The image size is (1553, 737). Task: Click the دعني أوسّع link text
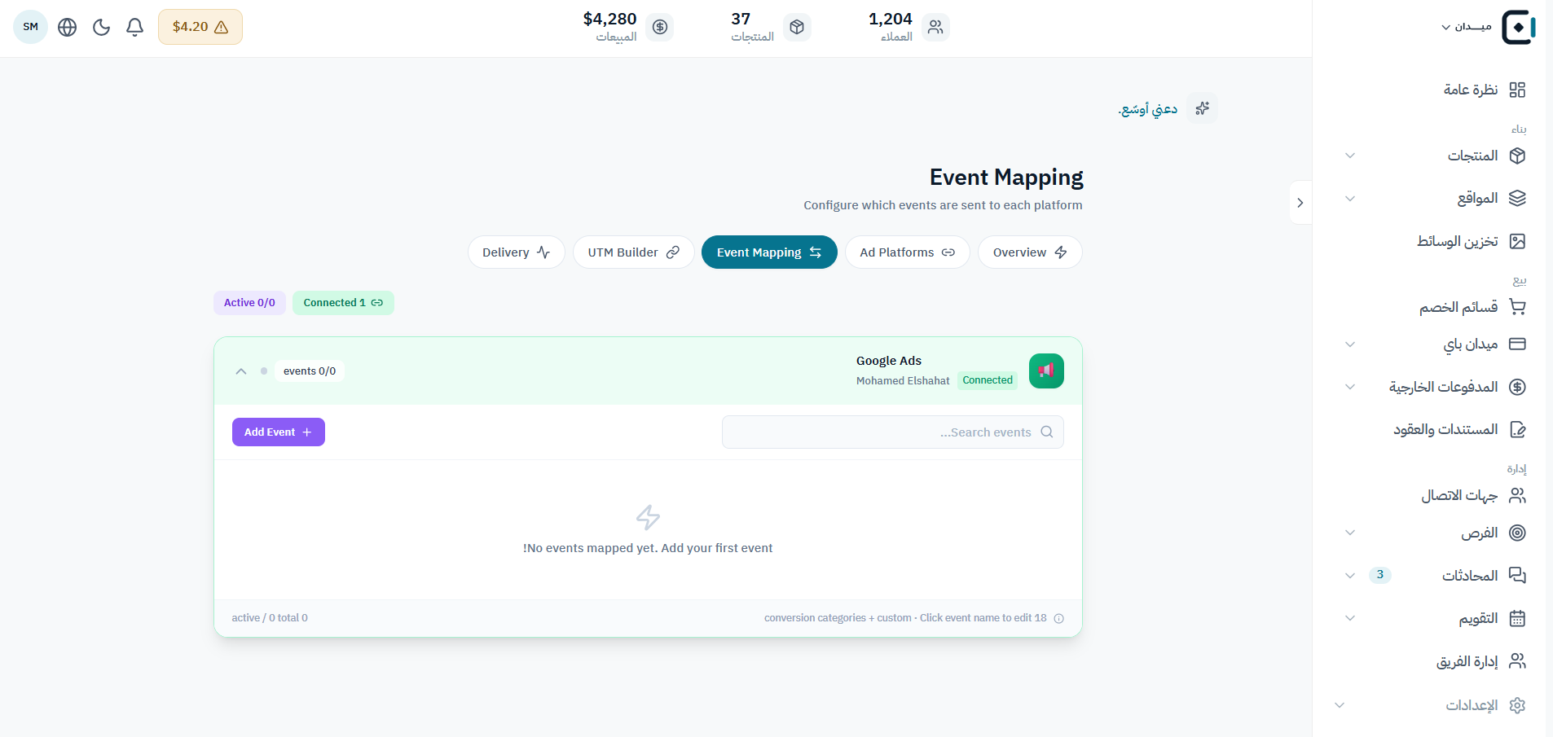(x=1148, y=108)
